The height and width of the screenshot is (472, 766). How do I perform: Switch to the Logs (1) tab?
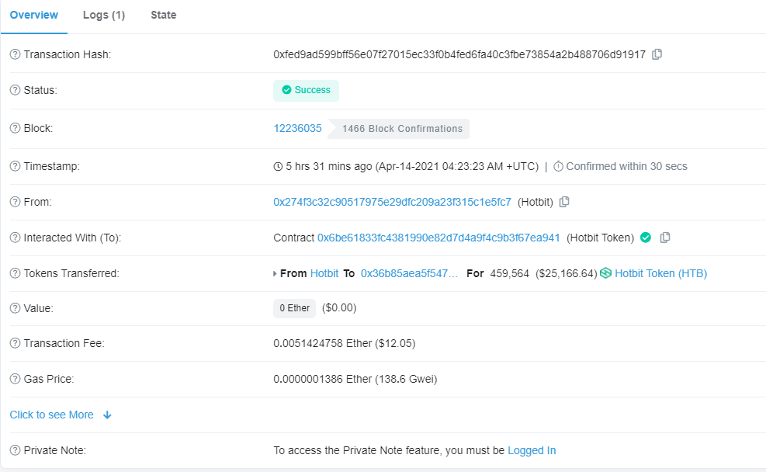[x=104, y=16]
